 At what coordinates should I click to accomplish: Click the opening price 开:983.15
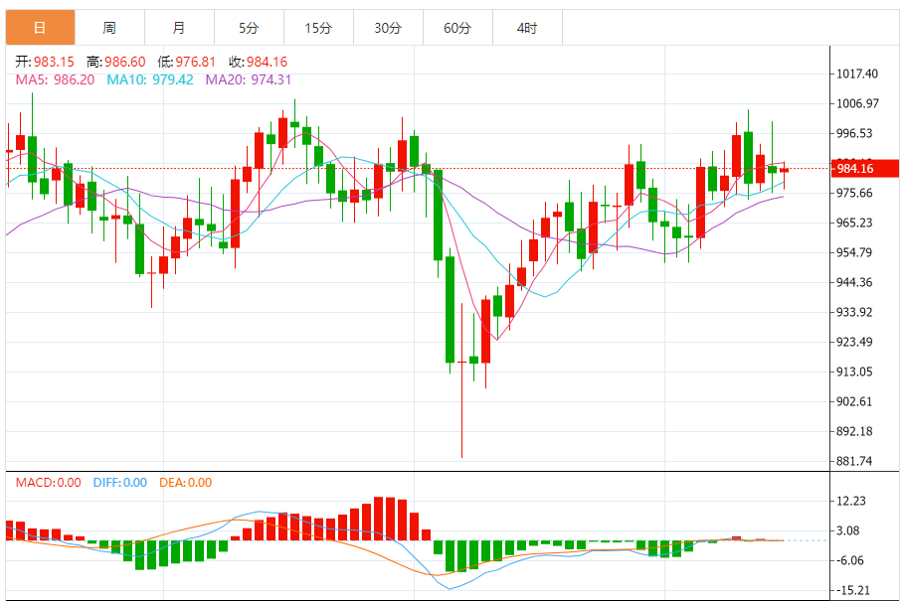(x=45, y=62)
